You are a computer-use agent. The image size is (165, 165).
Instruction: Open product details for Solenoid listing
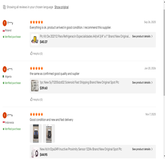tap(142, 82)
